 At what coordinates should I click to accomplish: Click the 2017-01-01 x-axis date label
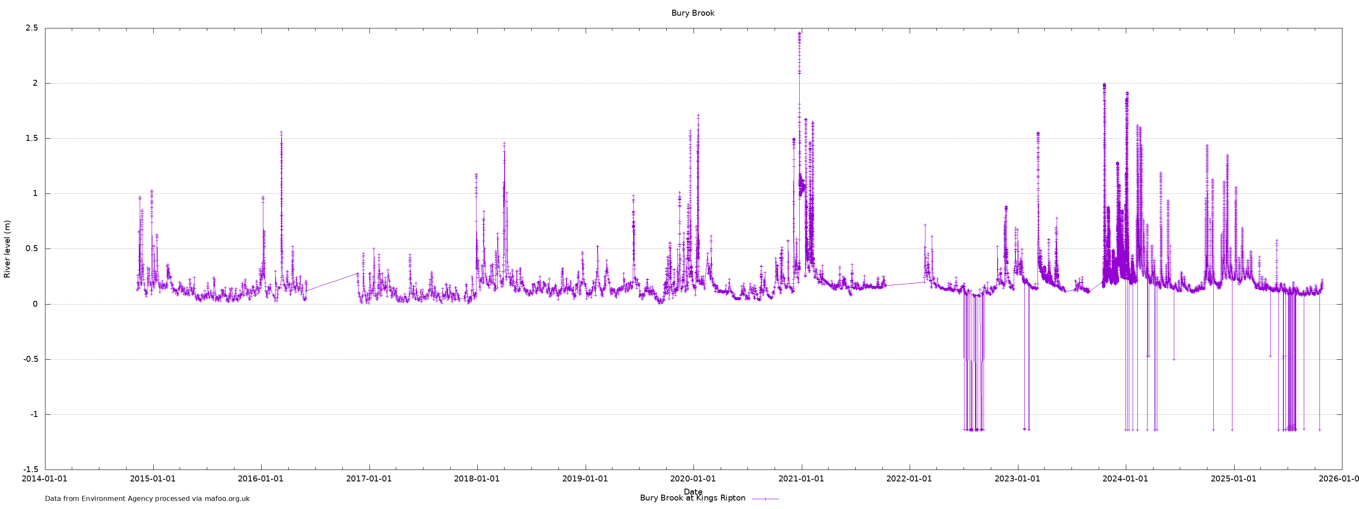369,479
